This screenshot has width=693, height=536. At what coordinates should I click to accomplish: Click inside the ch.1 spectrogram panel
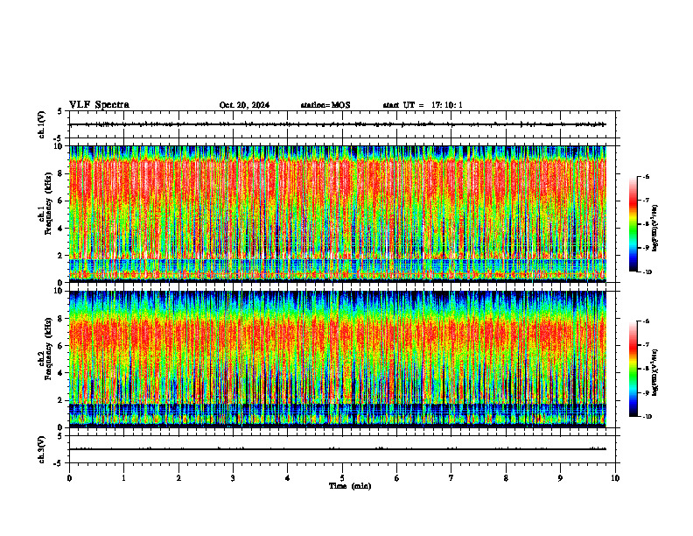(x=338, y=214)
